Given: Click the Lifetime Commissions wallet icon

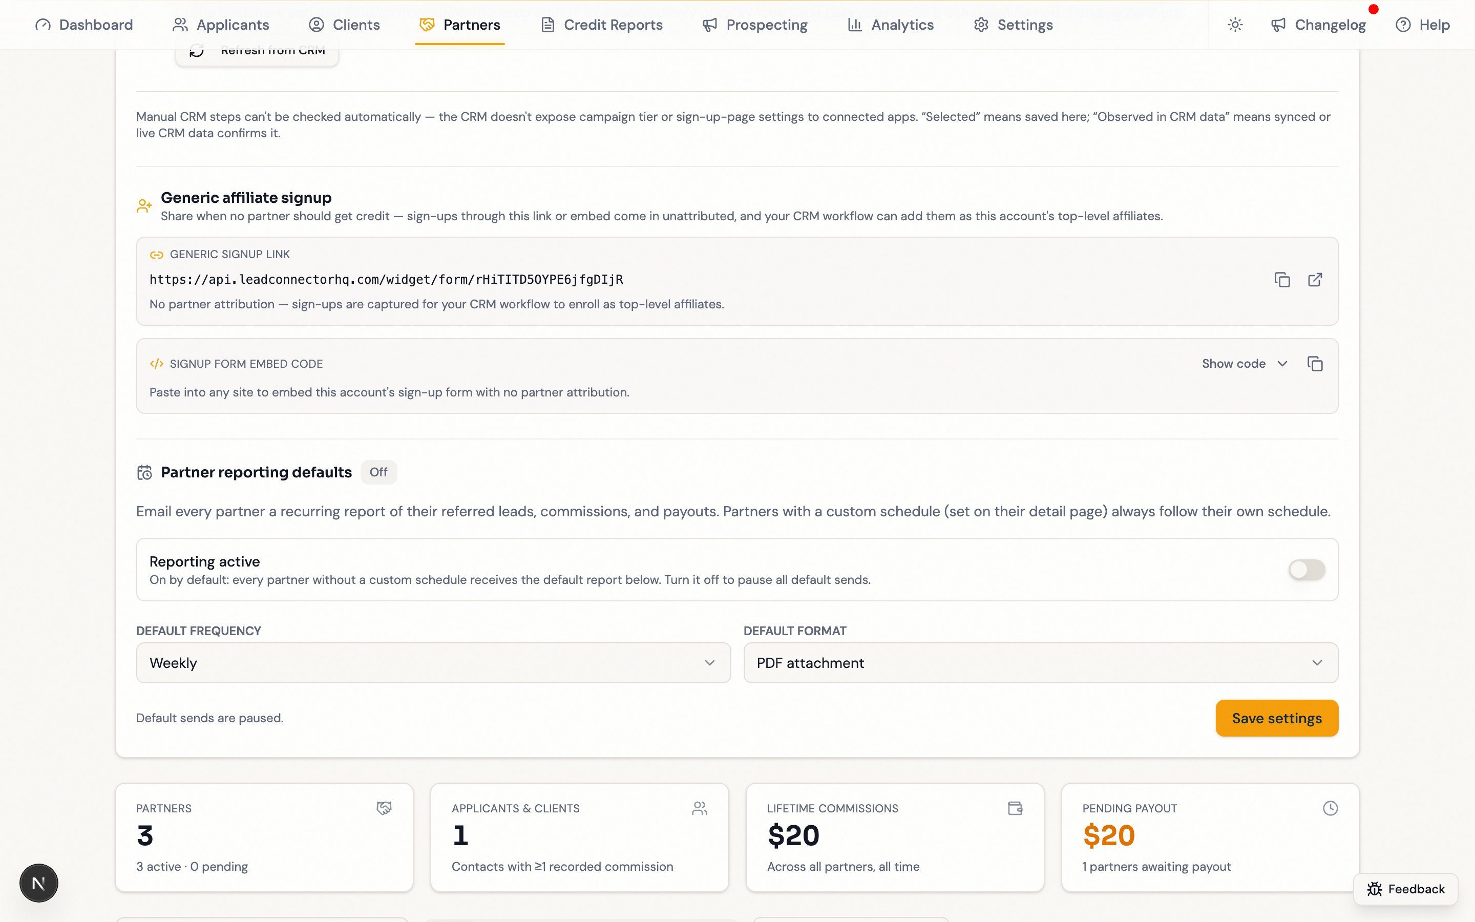Looking at the screenshot, I should click(1016, 809).
